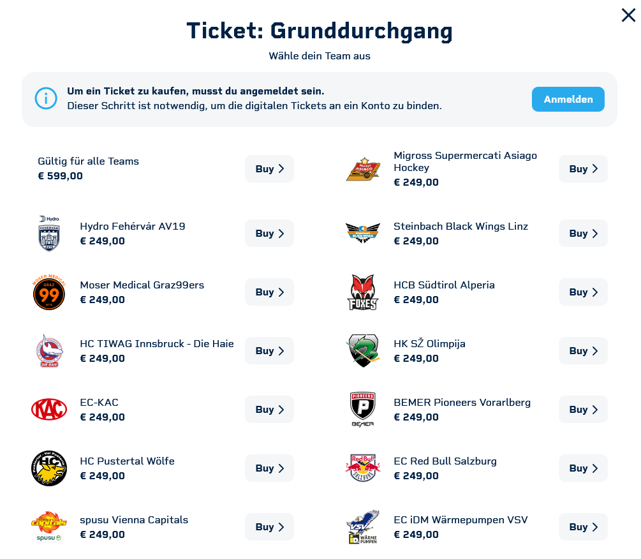Buy ticket for Migross Supermercati Asiago Hockey
The image size is (641, 559).
[x=583, y=169]
